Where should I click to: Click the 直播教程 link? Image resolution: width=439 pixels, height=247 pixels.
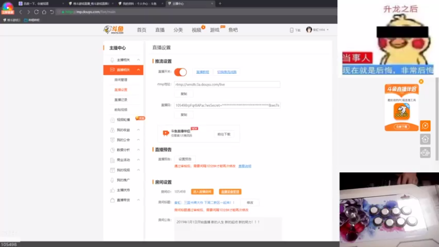point(202,72)
